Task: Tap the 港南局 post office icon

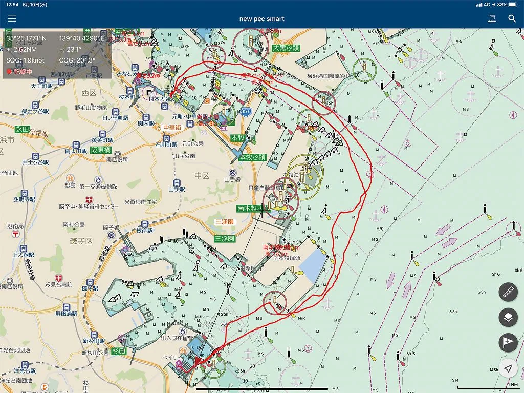Action: pyautogui.click(x=16, y=234)
